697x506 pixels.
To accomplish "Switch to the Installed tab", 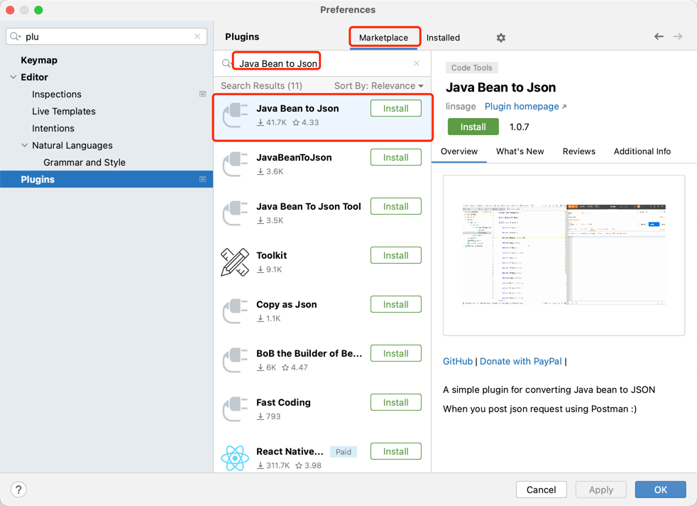I will (x=443, y=38).
